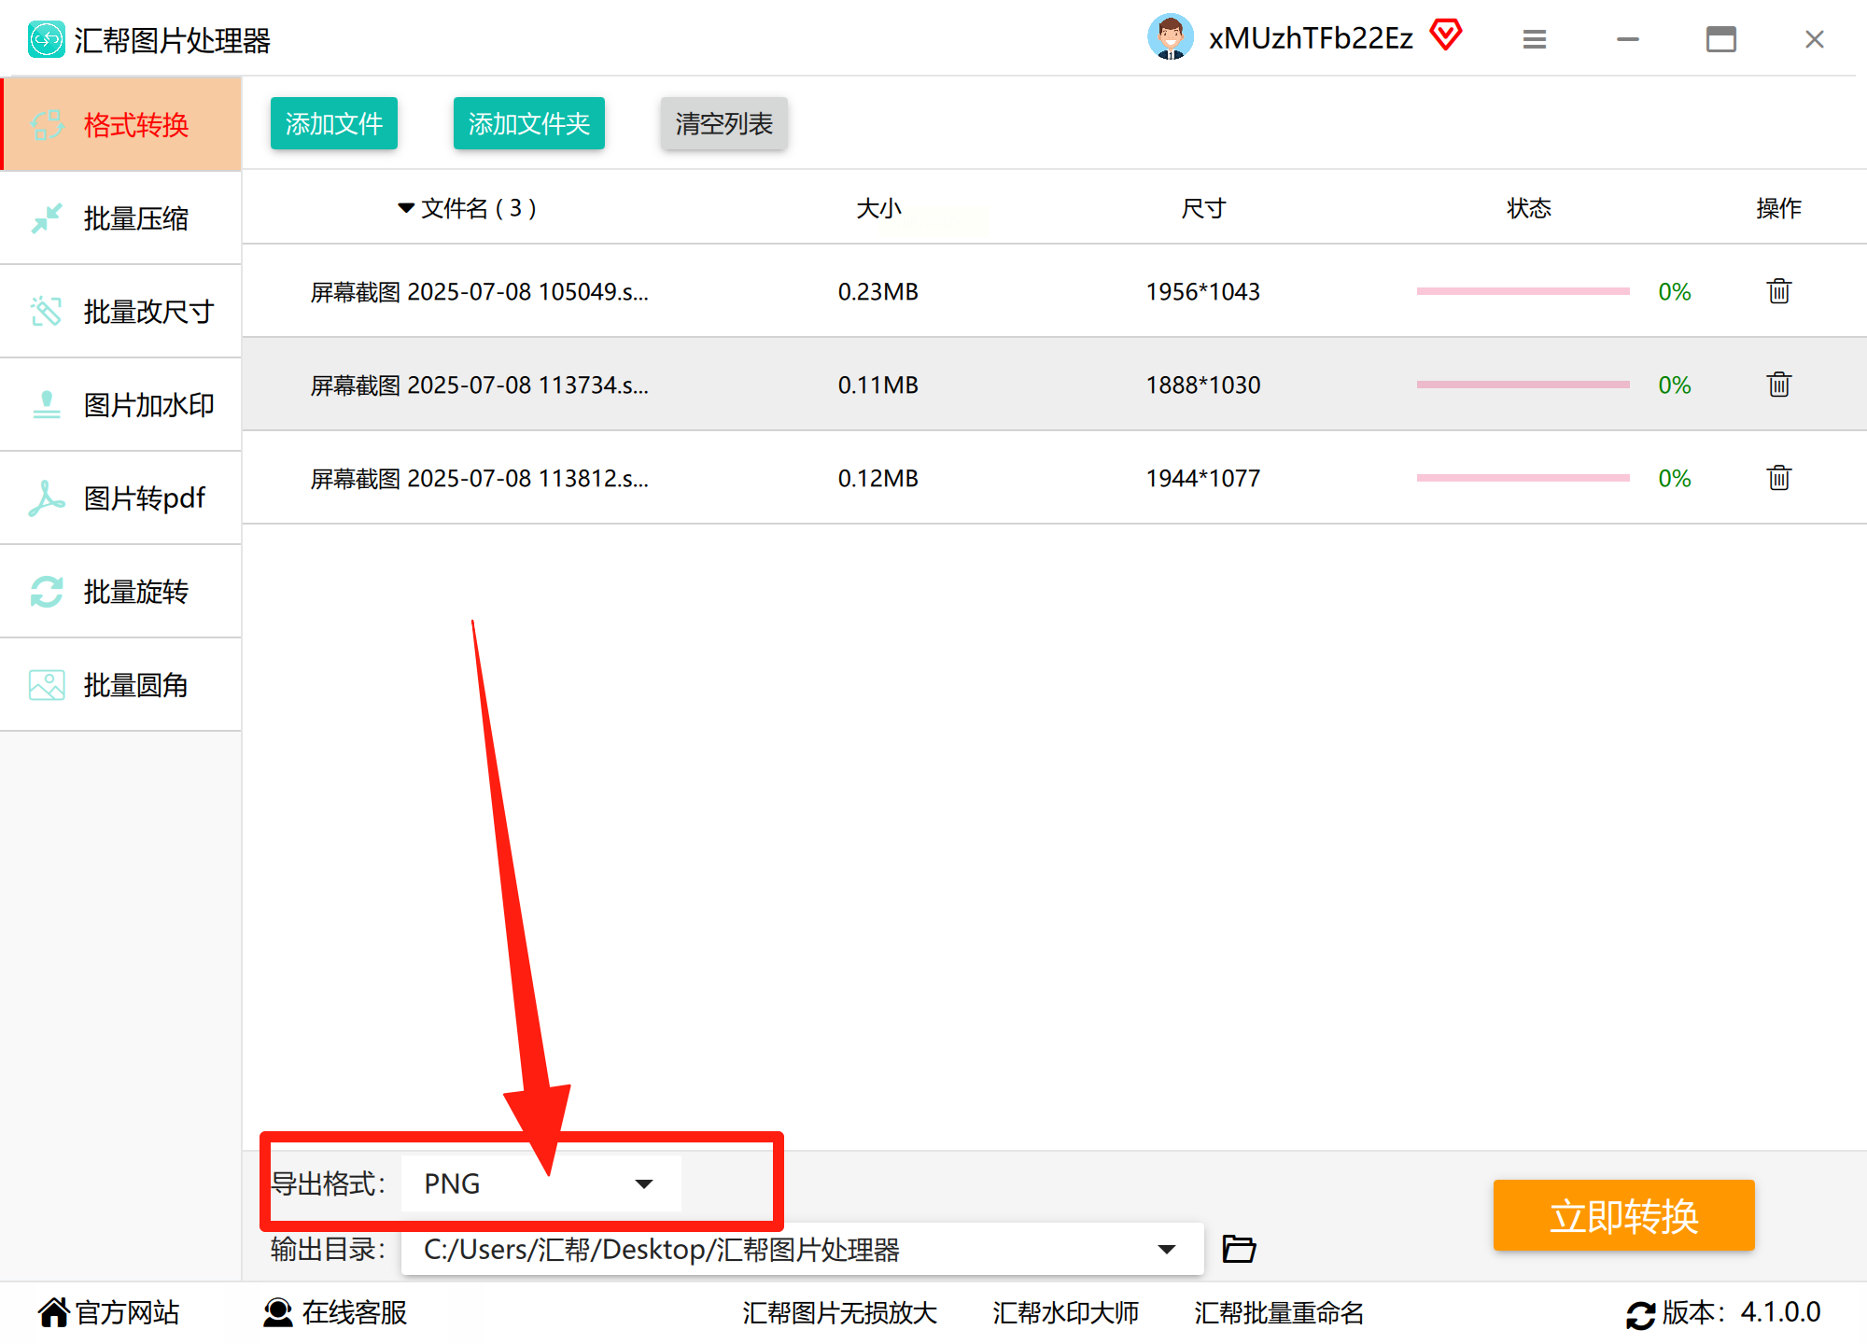
Task: Expand the 导出格式 PNG dropdown
Action: (643, 1183)
